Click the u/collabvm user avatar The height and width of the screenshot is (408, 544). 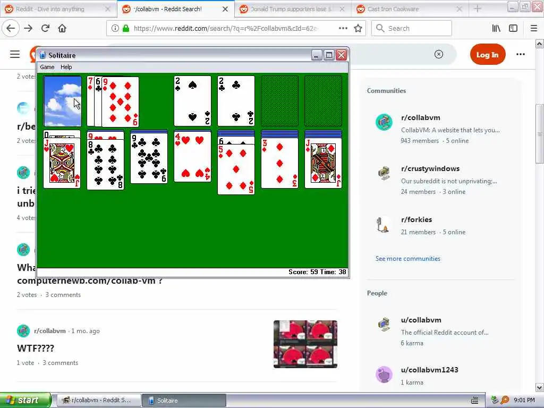tap(384, 325)
